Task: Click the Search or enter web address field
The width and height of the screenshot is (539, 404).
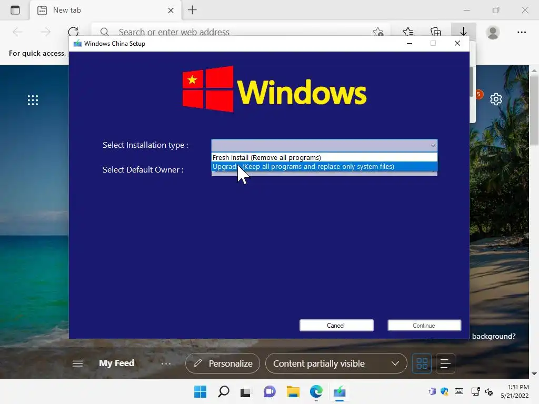Action: (241, 32)
